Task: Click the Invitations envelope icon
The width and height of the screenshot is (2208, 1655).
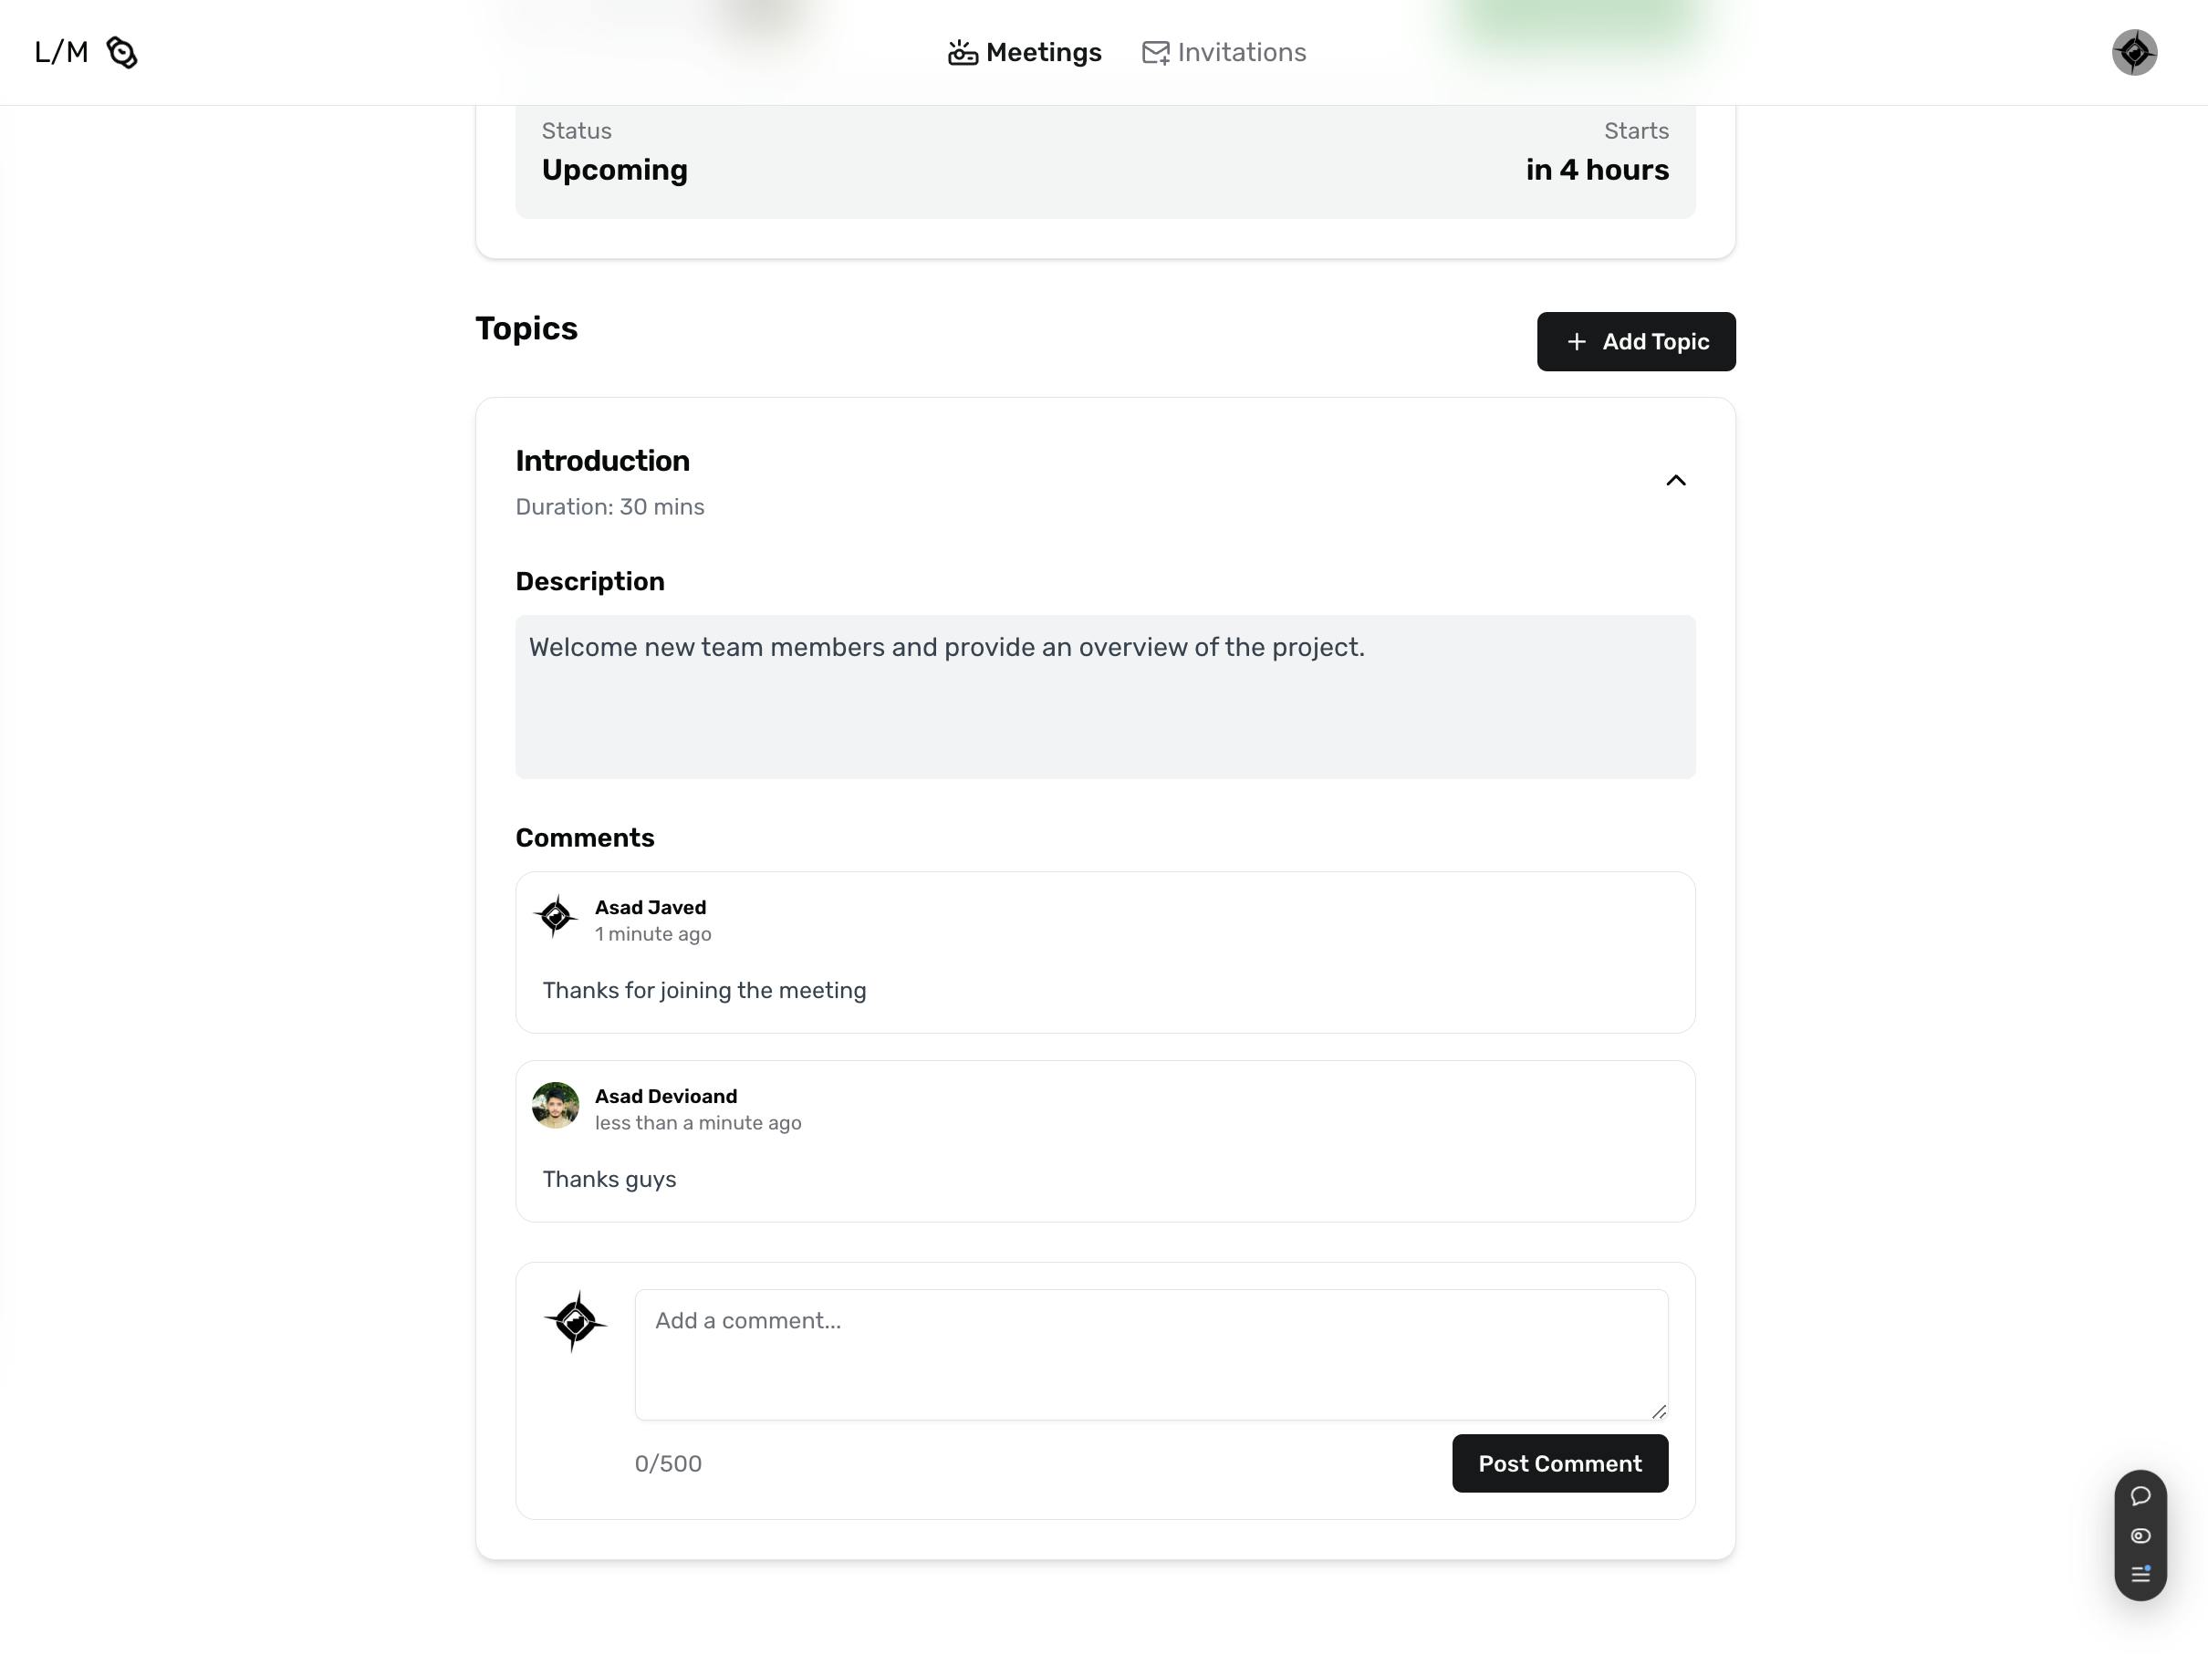Action: pyautogui.click(x=1155, y=52)
